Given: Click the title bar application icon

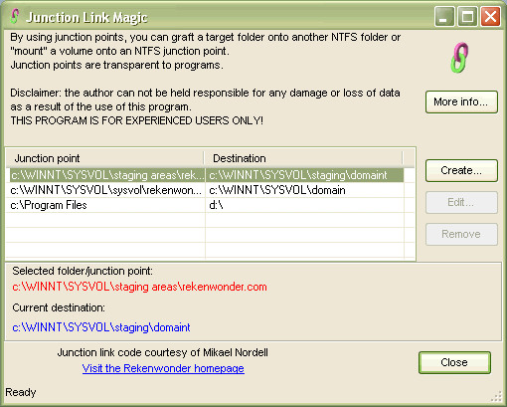Looking at the screenshot, I should click(x=14, y=17).
